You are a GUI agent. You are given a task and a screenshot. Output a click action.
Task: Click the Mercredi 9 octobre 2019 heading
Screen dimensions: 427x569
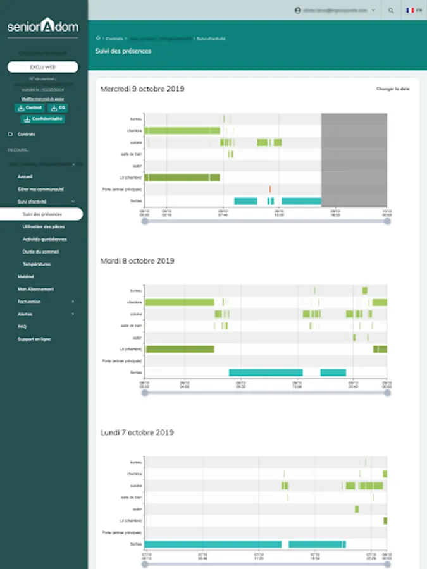tap(142, 89)
